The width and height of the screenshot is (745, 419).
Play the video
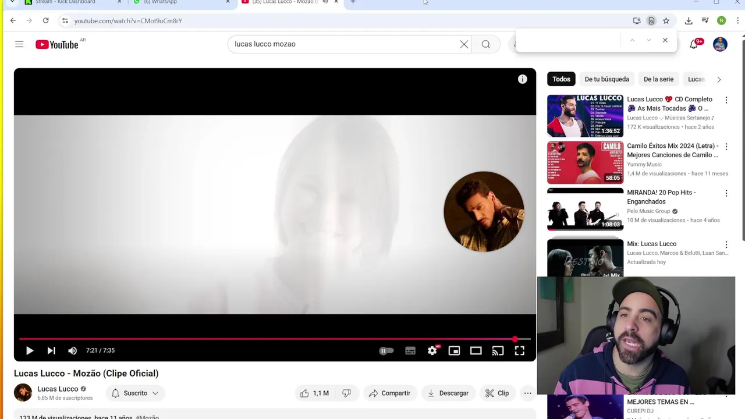point(30,350)
